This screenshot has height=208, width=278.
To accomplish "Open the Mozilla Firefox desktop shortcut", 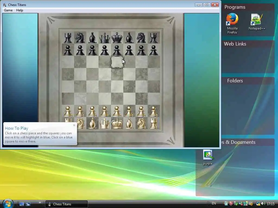I will [x=232, y=23].
